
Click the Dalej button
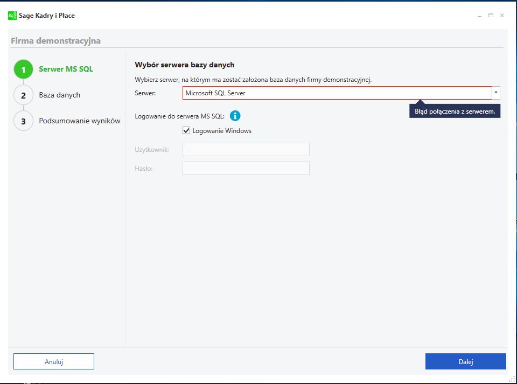coord(465,361)
